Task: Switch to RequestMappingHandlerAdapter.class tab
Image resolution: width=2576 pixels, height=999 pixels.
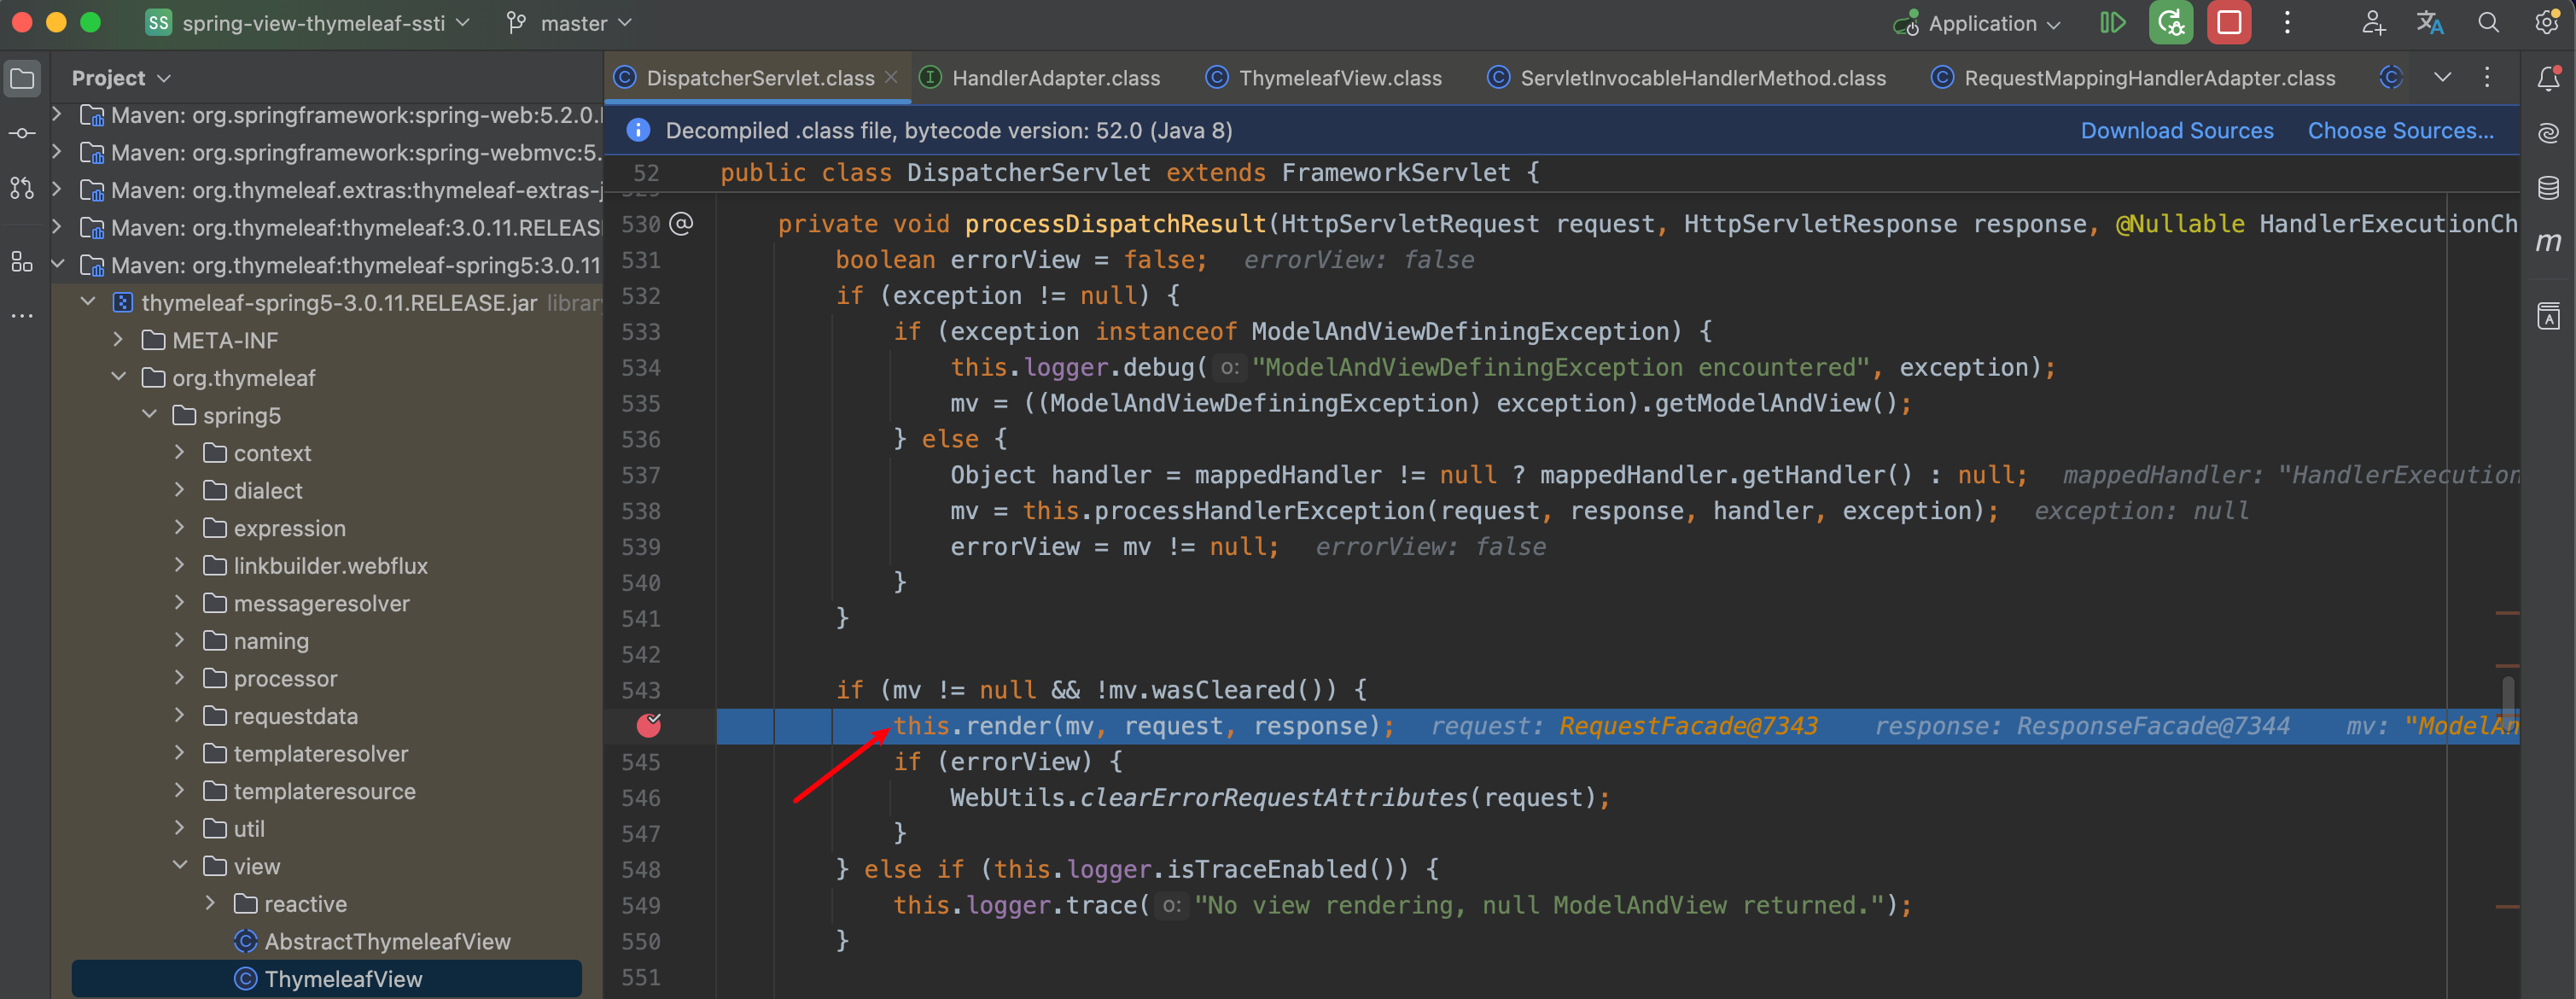Action: coord(2134,78)
